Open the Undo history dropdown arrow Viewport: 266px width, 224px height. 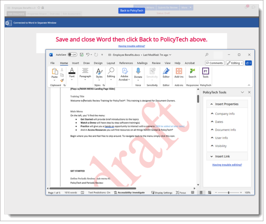tap(91, 55)
